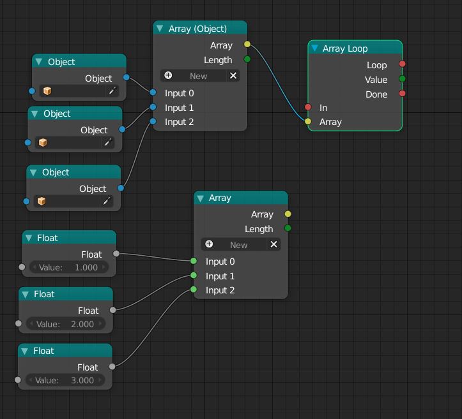Viewport: 462px width, 419px height.
Task: Click the Value 1.000 field
Action: 69,267
